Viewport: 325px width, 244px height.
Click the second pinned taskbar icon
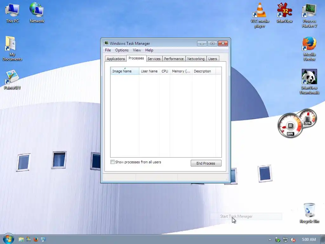click(28, 240)
